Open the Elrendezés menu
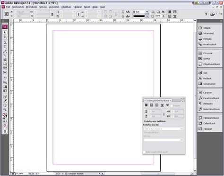This screenshot has height=176, width=224. pos(32,7)
